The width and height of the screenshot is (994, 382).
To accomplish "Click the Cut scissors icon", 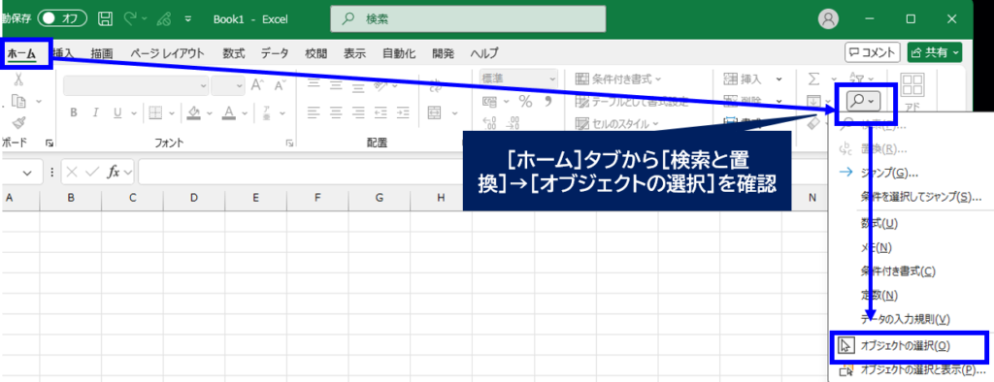I will [19, 80].
